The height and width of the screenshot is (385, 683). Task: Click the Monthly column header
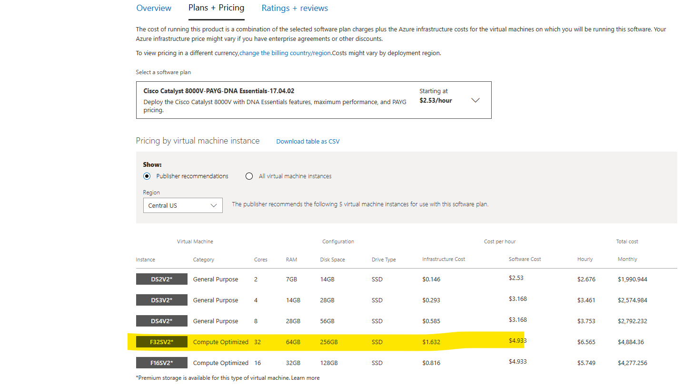click(x=627, y=259)
